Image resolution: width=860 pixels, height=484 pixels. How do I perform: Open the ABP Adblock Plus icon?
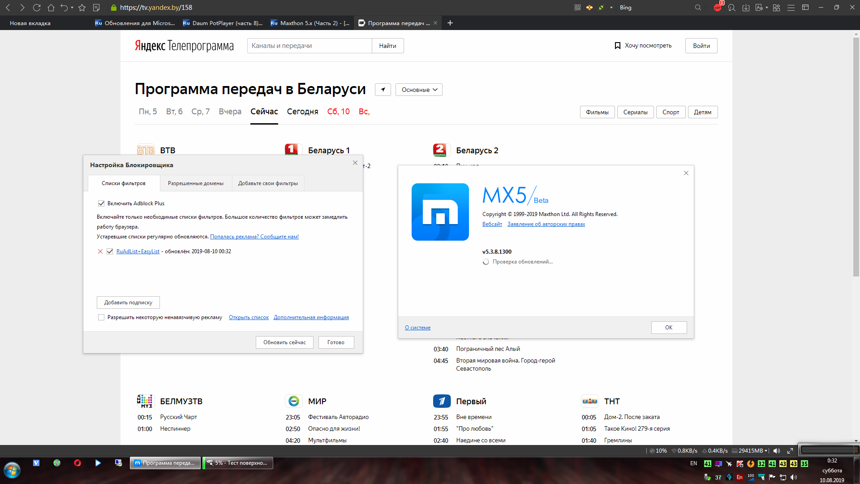(x=718, y=7)
